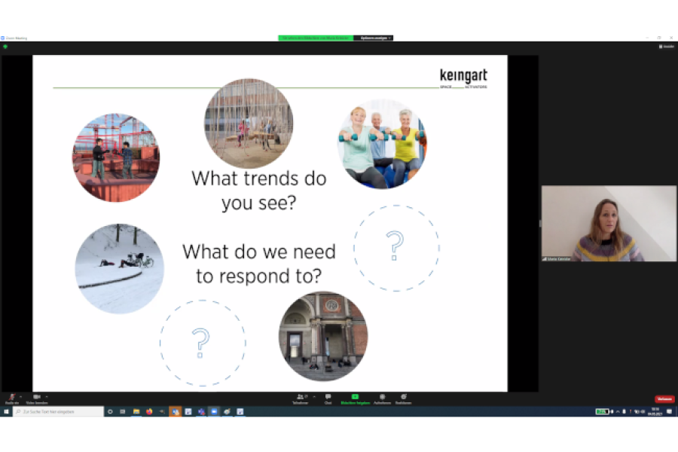Expand video options arrow next to camera

pyautogui.click(x=47, y=397)
